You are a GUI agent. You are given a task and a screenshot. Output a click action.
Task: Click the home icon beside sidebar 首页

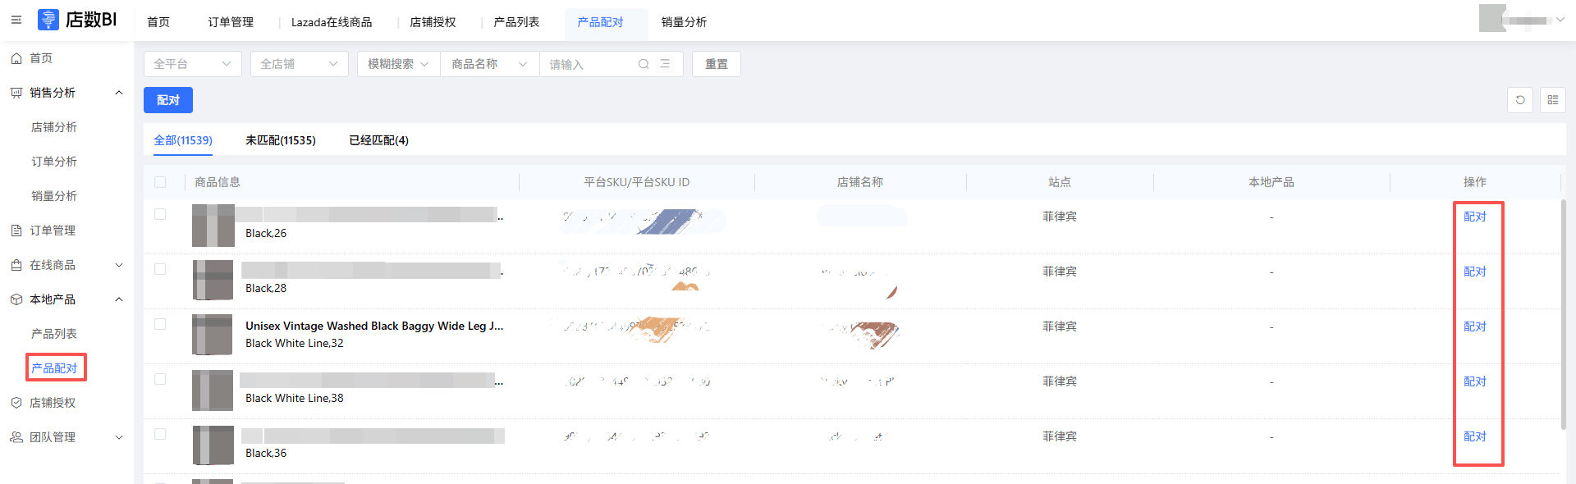click(16, 58)
